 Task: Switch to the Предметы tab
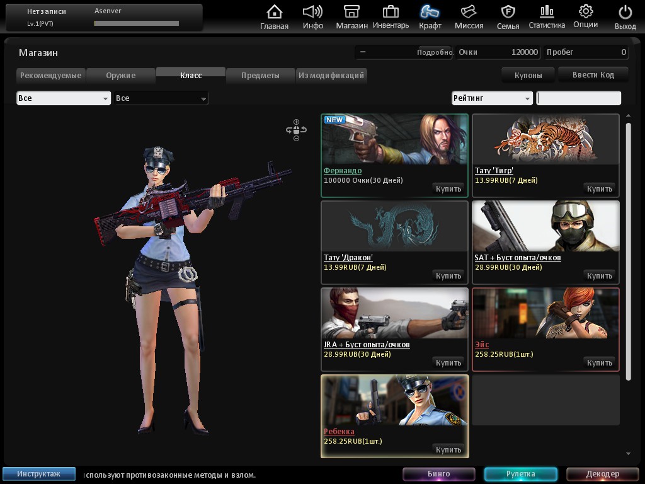260,76
